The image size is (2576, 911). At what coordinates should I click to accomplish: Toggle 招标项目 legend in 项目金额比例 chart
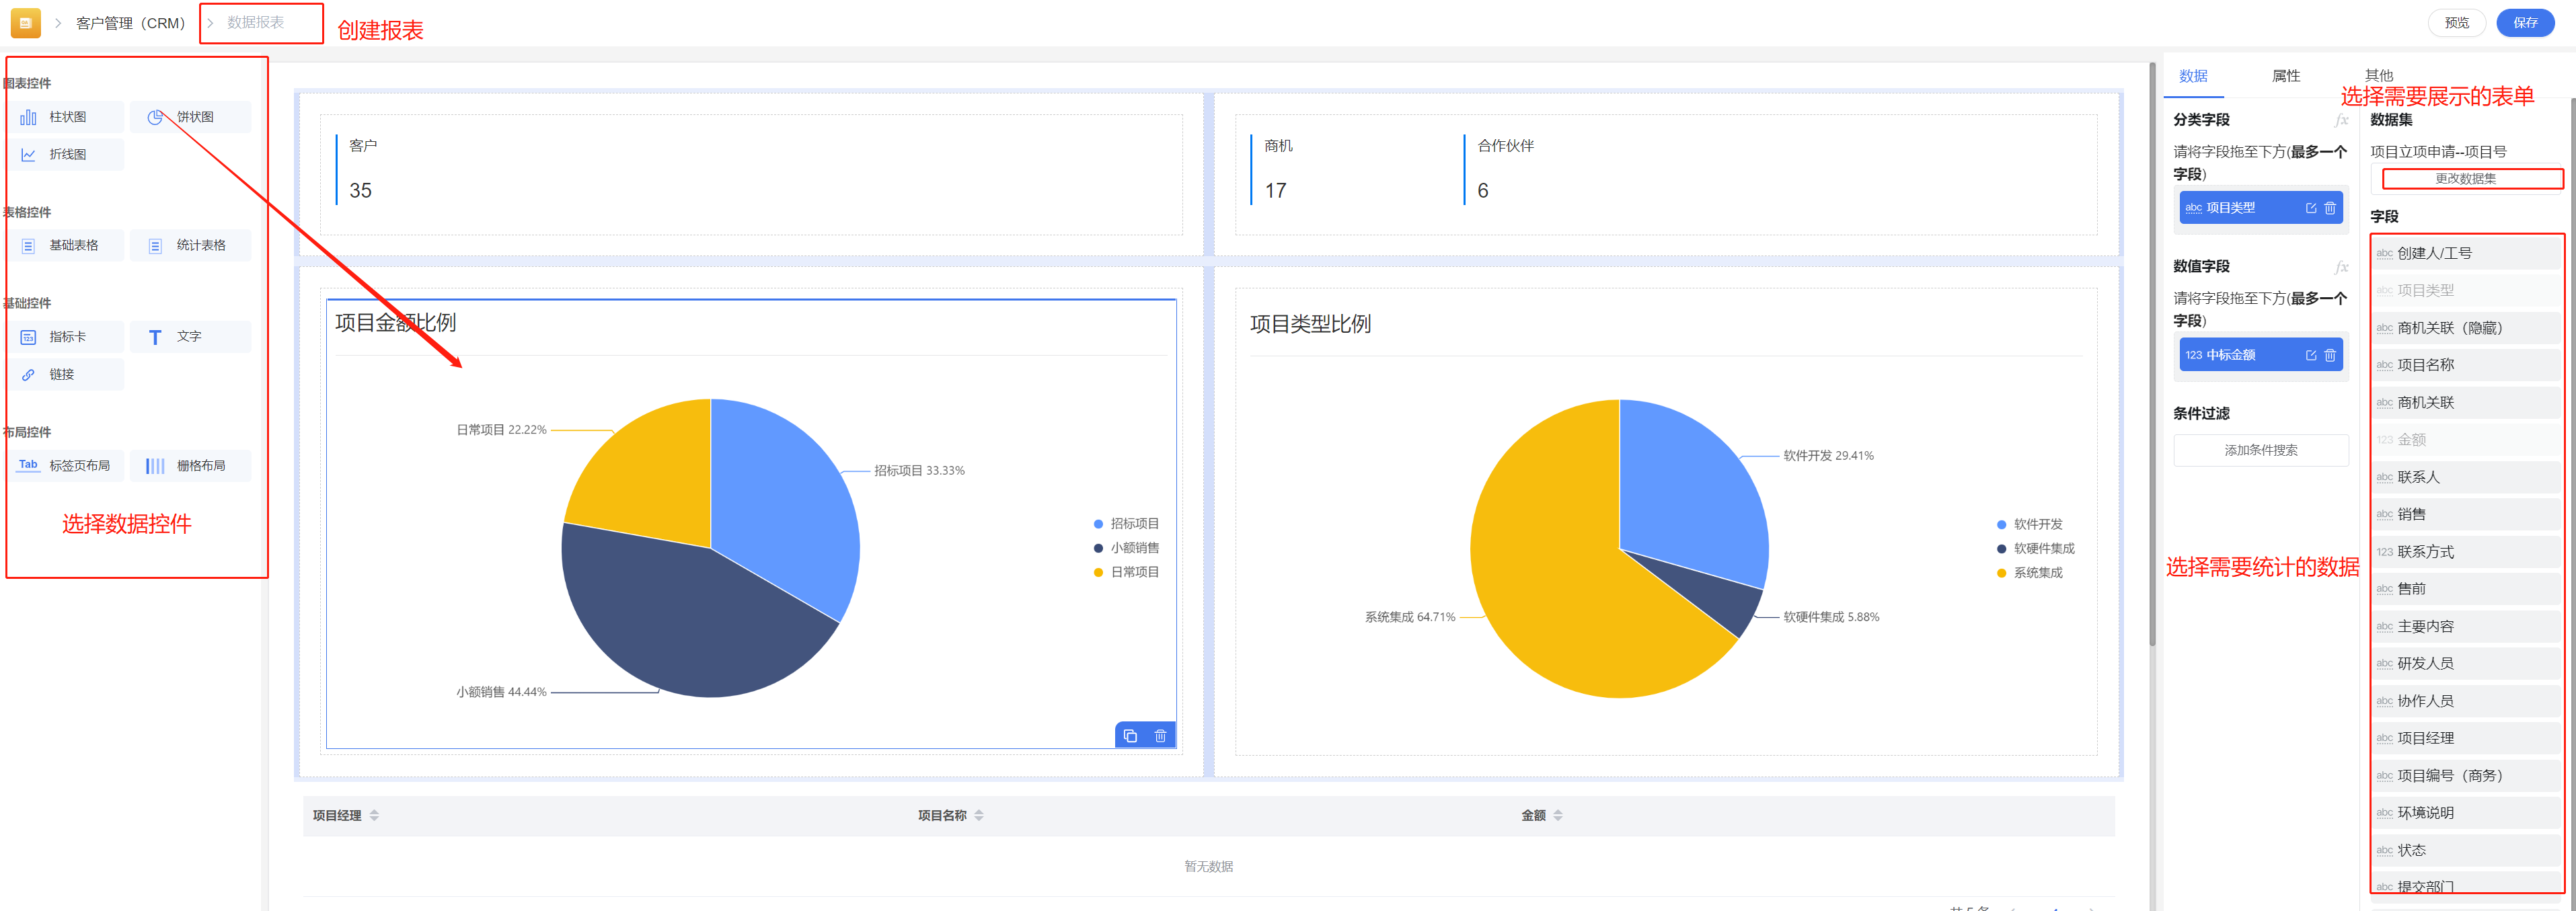coord(1126,524)
